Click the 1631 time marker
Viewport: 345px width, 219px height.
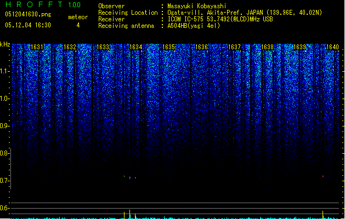pyautogui.click(x=37, y=47)
